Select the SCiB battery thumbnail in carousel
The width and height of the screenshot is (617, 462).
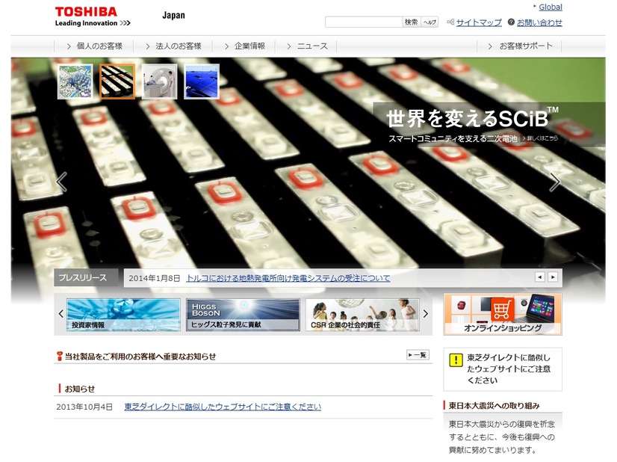[x=117, y=81]
